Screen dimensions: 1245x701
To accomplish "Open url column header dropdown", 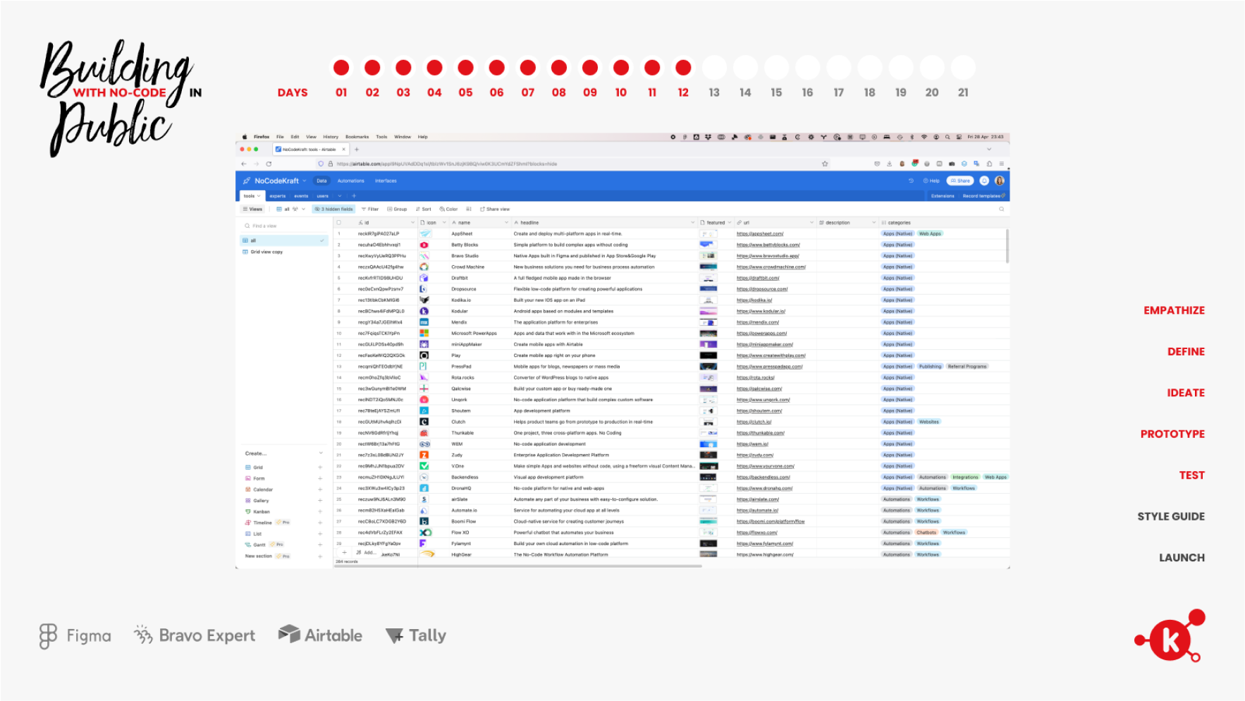I will tap(811, 223).
